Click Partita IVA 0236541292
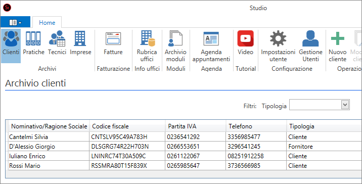 (x=184, y=137)
